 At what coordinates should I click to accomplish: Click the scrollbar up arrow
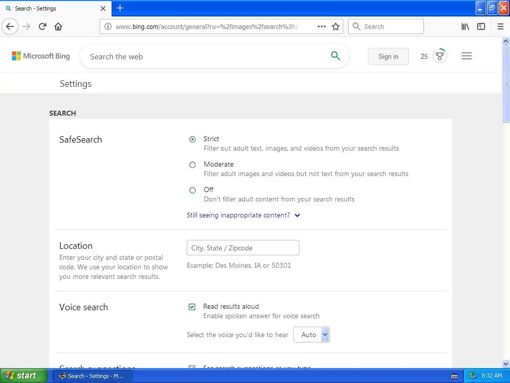(x=506, y=41)
